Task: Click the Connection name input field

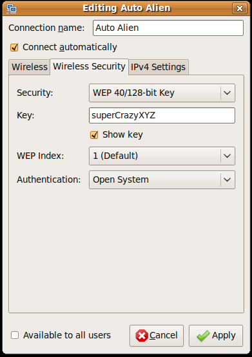Action: 168,28
